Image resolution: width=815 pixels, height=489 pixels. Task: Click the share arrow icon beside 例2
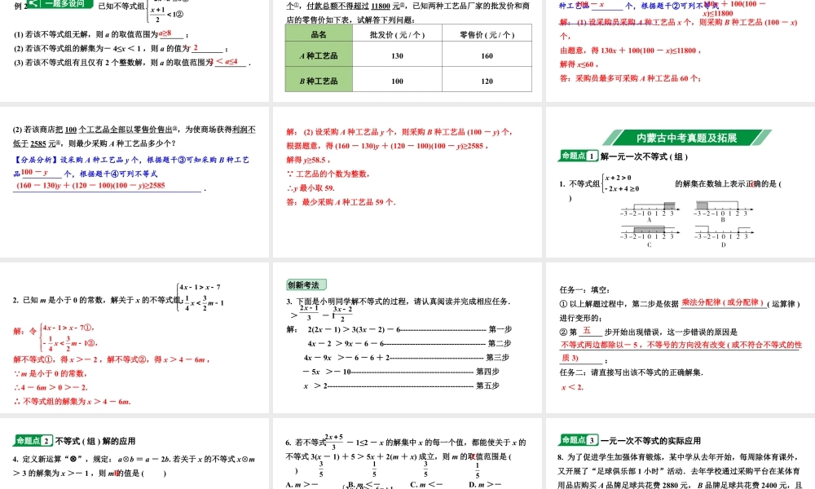pos(33,4)
